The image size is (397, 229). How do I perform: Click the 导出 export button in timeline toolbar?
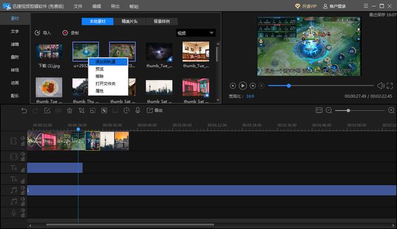pos(154,110)
